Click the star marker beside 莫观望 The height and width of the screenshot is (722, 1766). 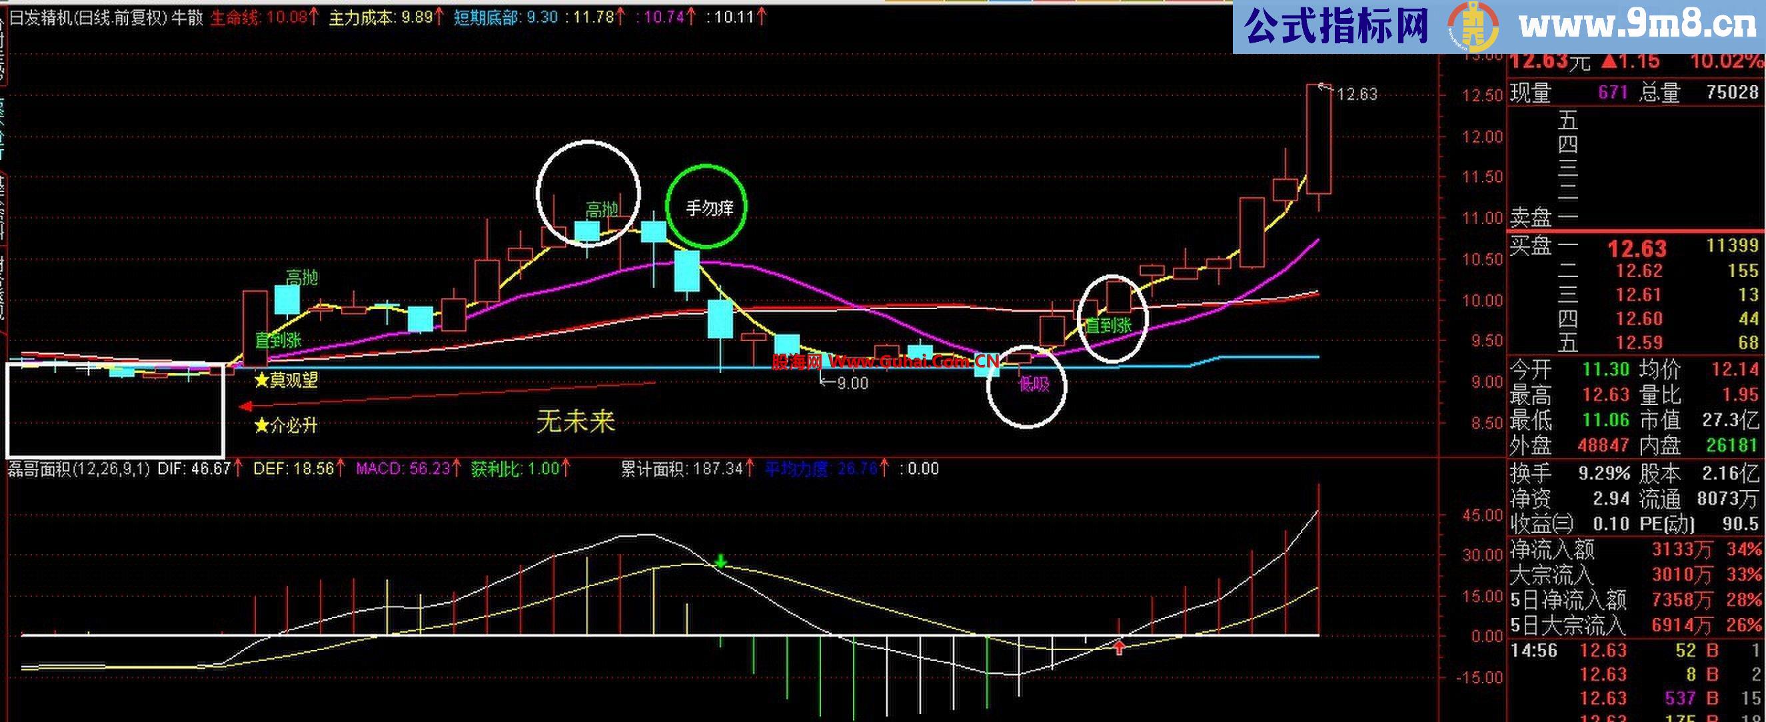pyautogui.click(x=261, y=380)
